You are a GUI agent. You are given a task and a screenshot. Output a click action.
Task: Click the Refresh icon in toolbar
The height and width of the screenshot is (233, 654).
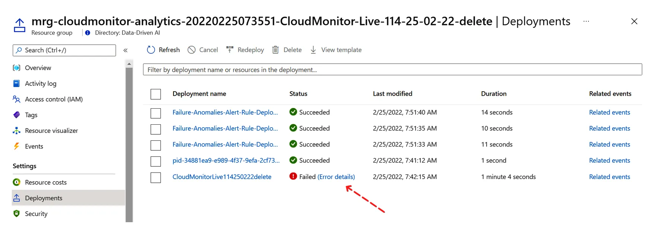[151, 50]
